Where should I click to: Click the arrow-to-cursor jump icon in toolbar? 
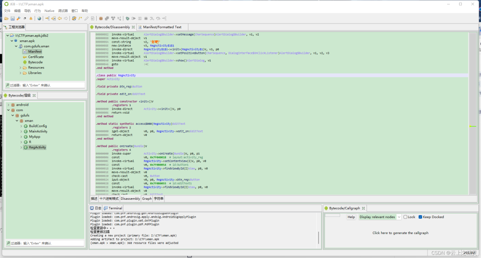coord(47,18)
